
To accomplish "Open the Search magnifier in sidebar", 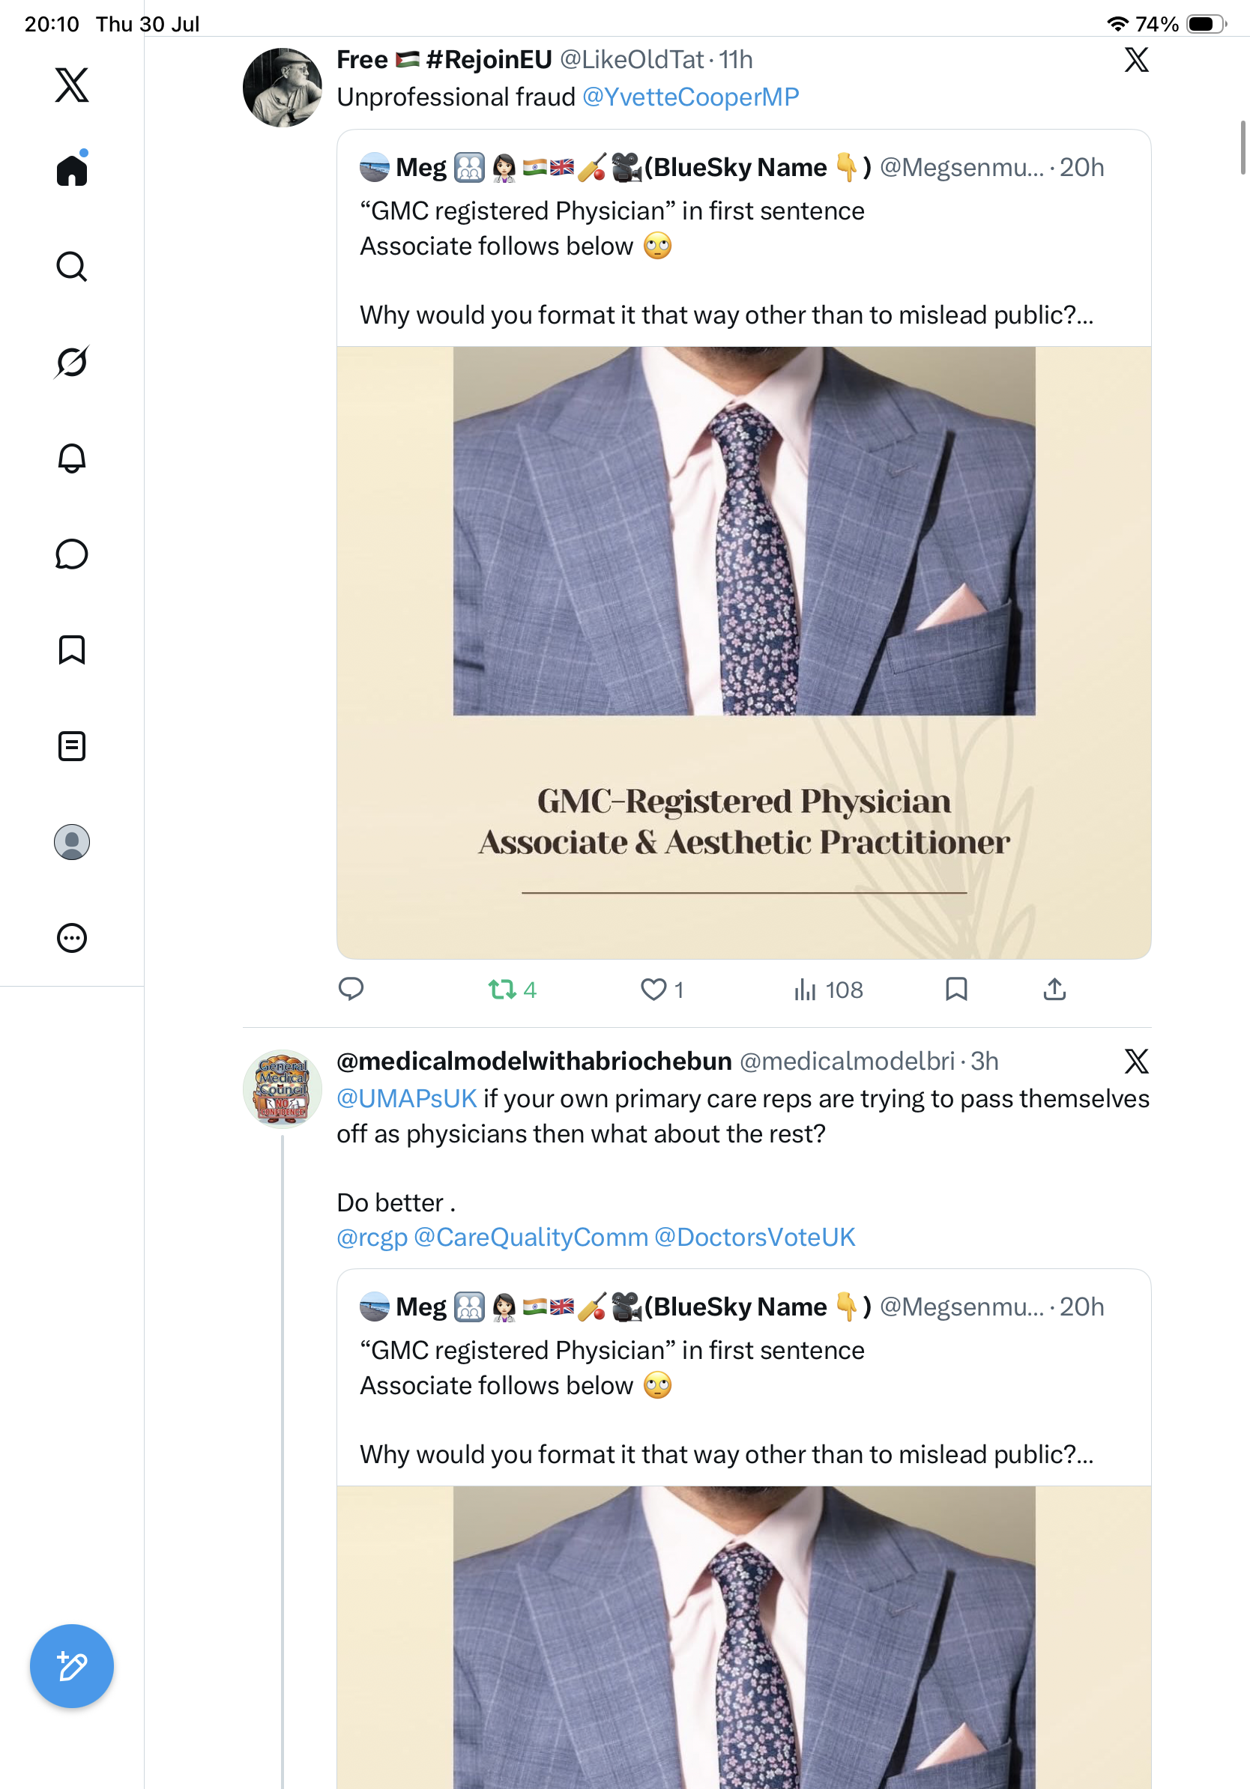I will [x=72, y=267].
